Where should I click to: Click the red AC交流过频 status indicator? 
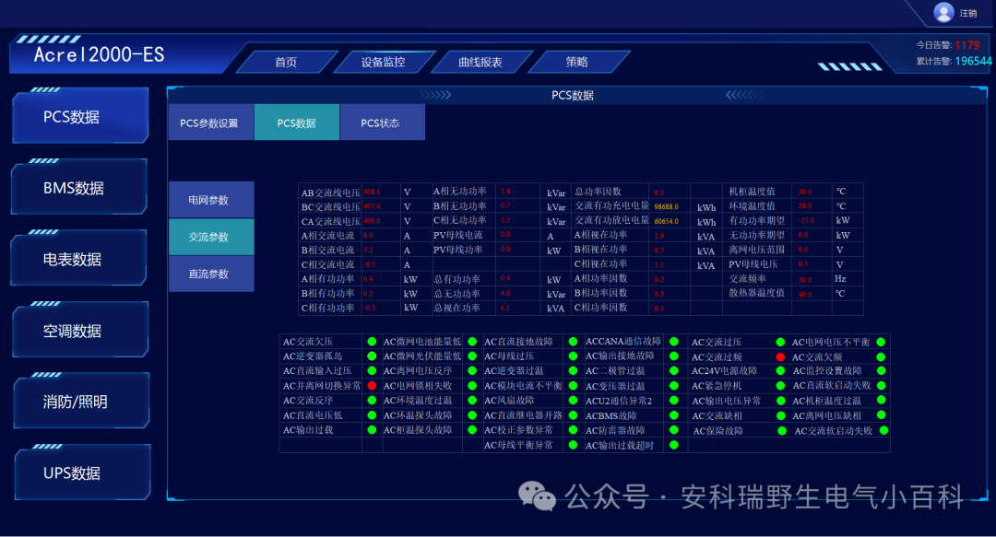point(780,356)
